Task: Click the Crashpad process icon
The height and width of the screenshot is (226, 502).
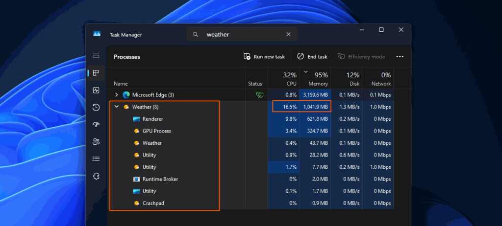Action: click(x=137, y=203)
